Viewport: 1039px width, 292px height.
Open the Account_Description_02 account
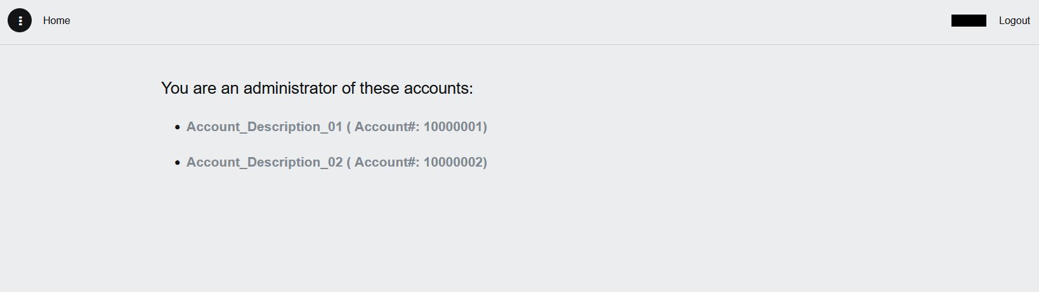(x=264, y=162)
